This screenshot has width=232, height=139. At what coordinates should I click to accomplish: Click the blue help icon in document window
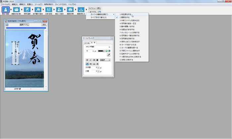[x=7, y=25]
